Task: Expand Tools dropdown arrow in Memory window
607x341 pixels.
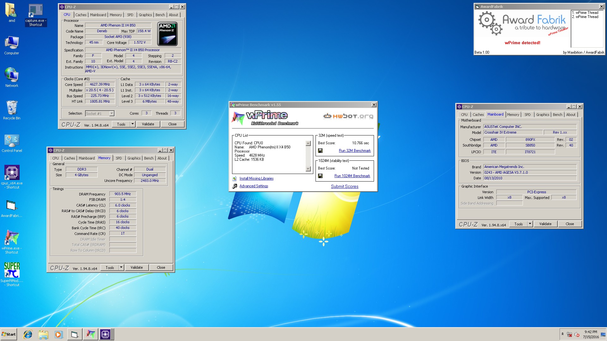Action: point(121,267)
